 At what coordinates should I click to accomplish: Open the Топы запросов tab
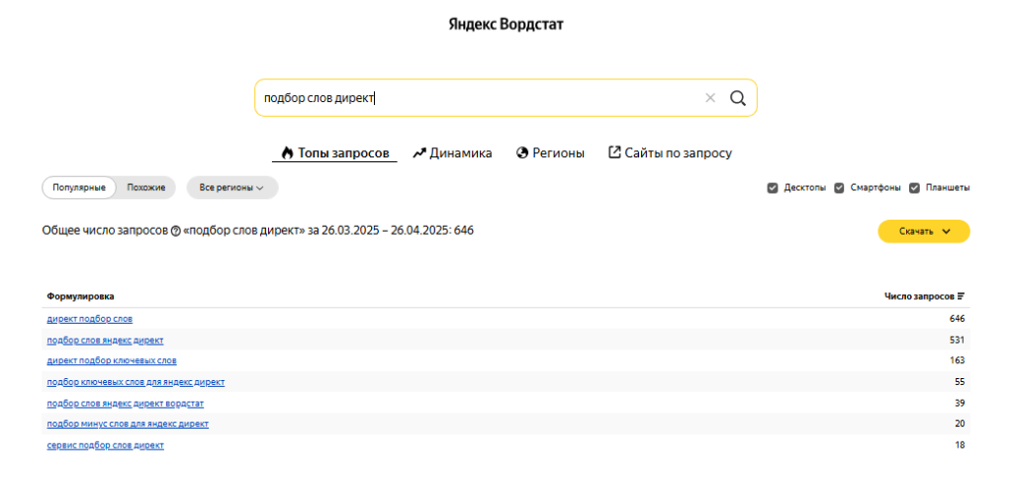point(334,153)
